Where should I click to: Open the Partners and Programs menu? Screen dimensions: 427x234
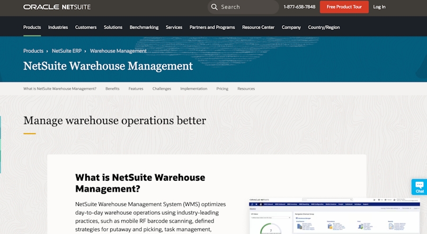212,27
